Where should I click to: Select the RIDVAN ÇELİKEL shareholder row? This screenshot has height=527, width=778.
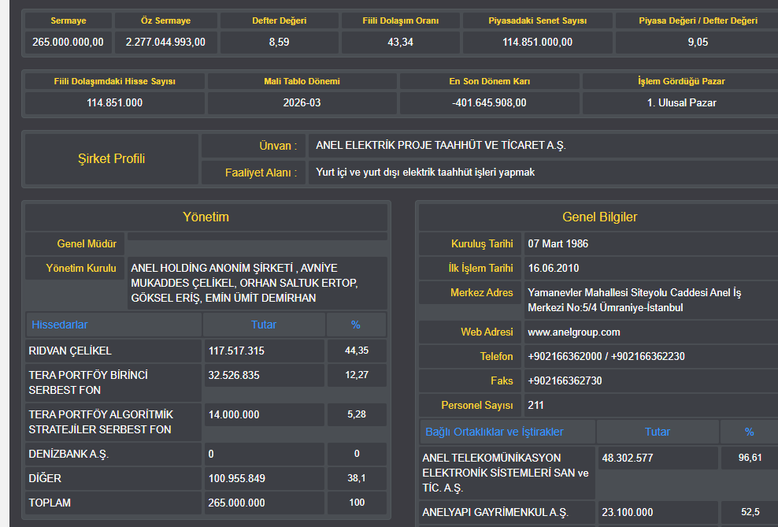[x=113, y=351]
